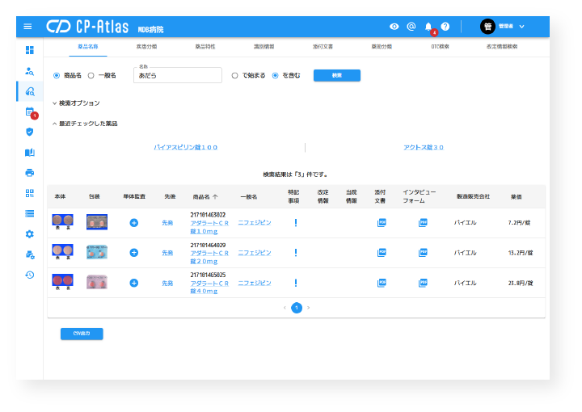
Task: Click the user avatar 管 in header
Action: click(x=487, y=27)
